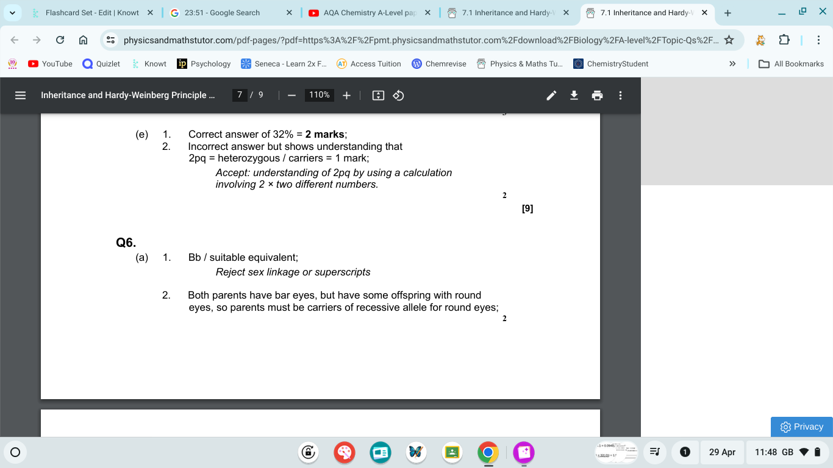This screenshot has height=468, width=833.
Task: Open media controls playlist icon in shelf
Action: 654,452
